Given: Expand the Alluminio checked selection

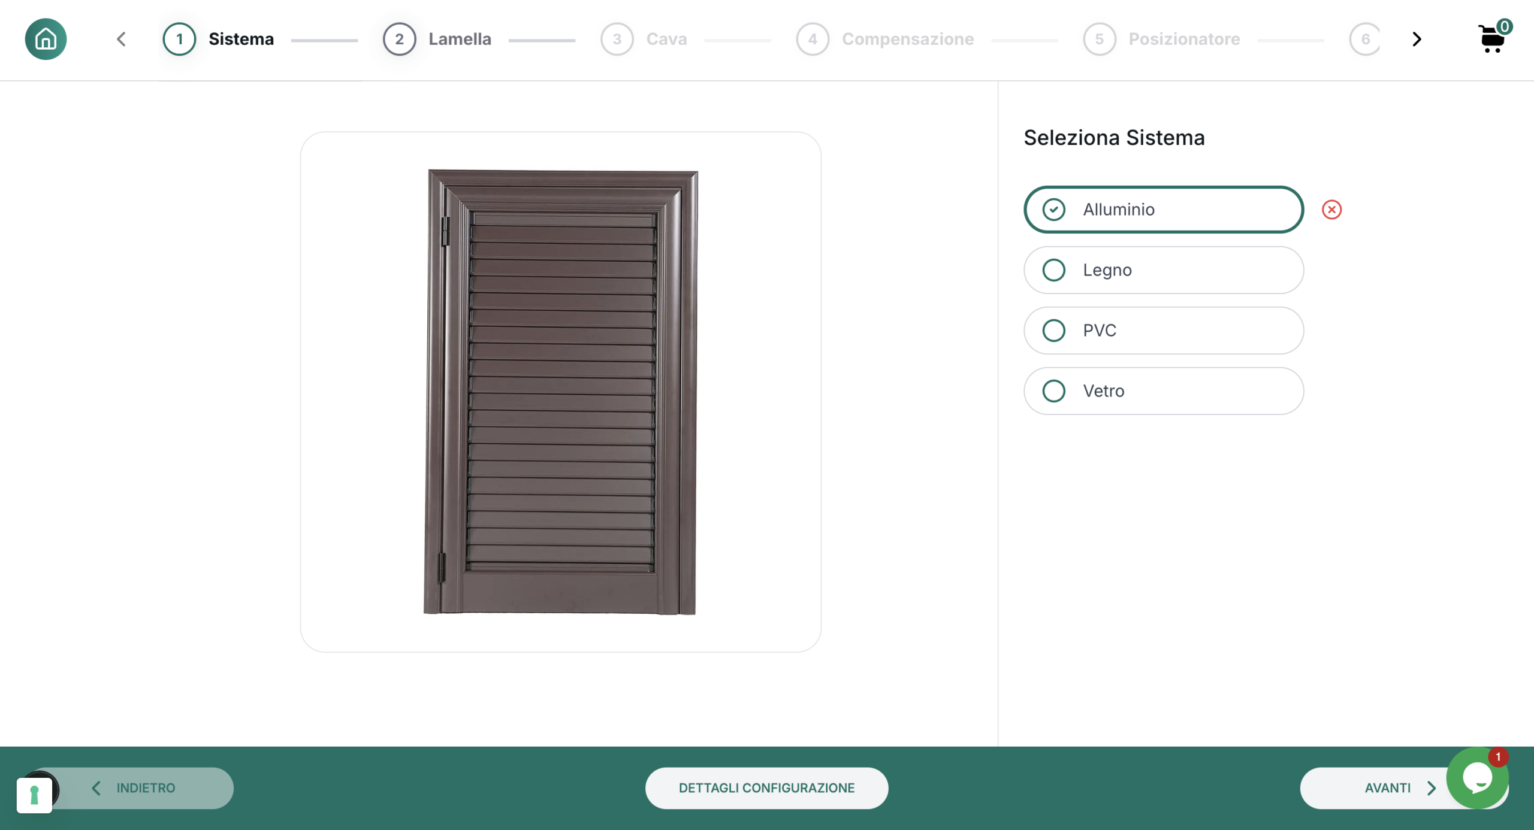Looking at the screenshot, I should (1162, 209).
